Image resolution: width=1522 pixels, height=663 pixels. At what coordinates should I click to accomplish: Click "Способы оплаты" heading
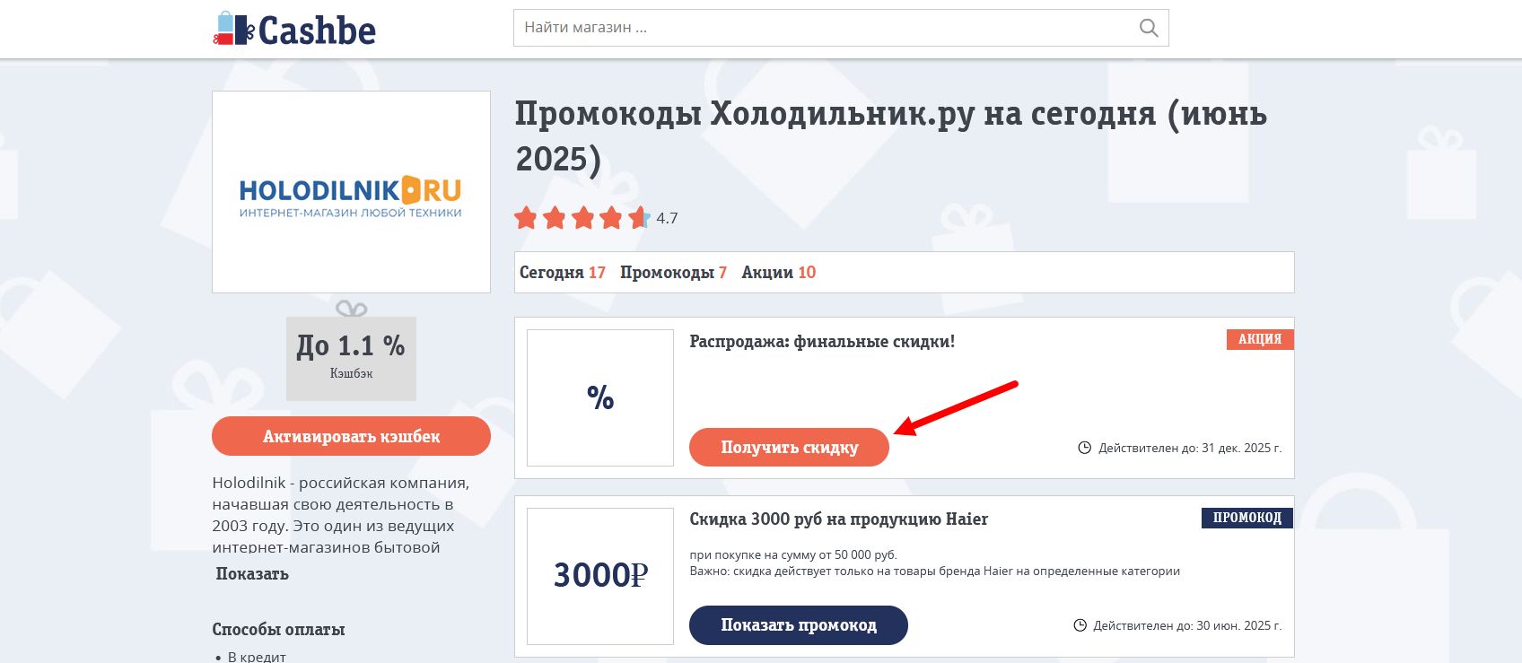point(278,629)
